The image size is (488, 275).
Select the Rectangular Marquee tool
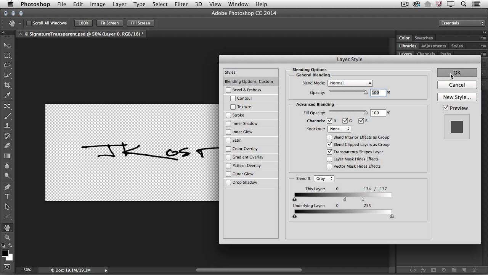pos(7,55)
